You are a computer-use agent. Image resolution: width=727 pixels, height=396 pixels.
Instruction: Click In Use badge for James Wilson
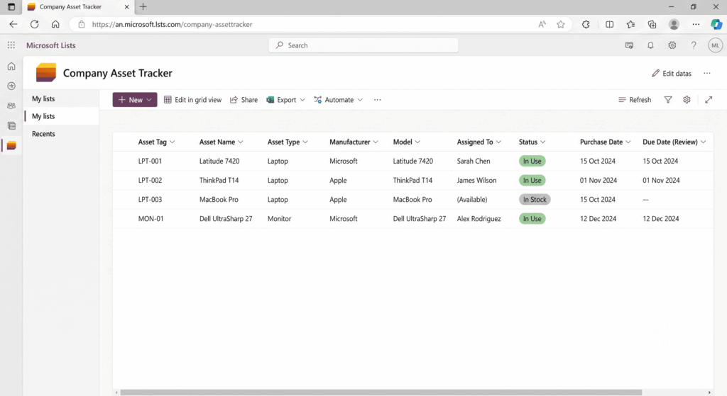[532, 181]
